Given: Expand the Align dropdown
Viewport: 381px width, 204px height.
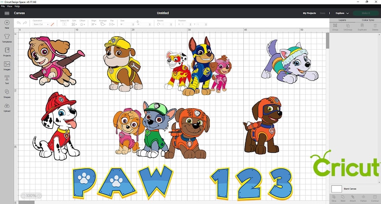Looking at the screenshot, I should pos(94,24).
